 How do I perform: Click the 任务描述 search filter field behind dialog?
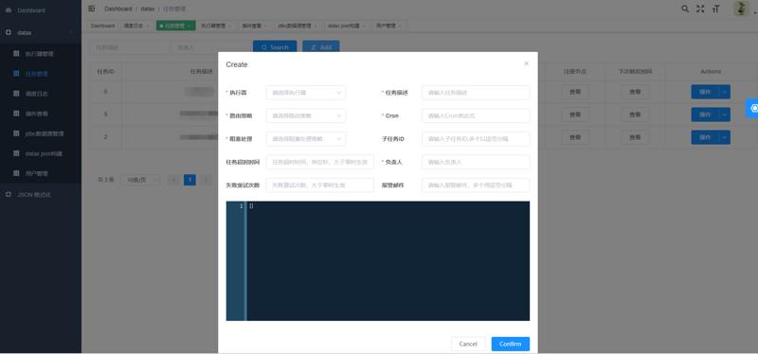(129, 47)
